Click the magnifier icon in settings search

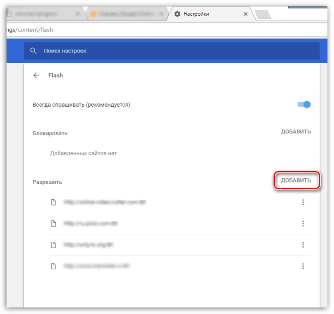(x=33, y=51)
